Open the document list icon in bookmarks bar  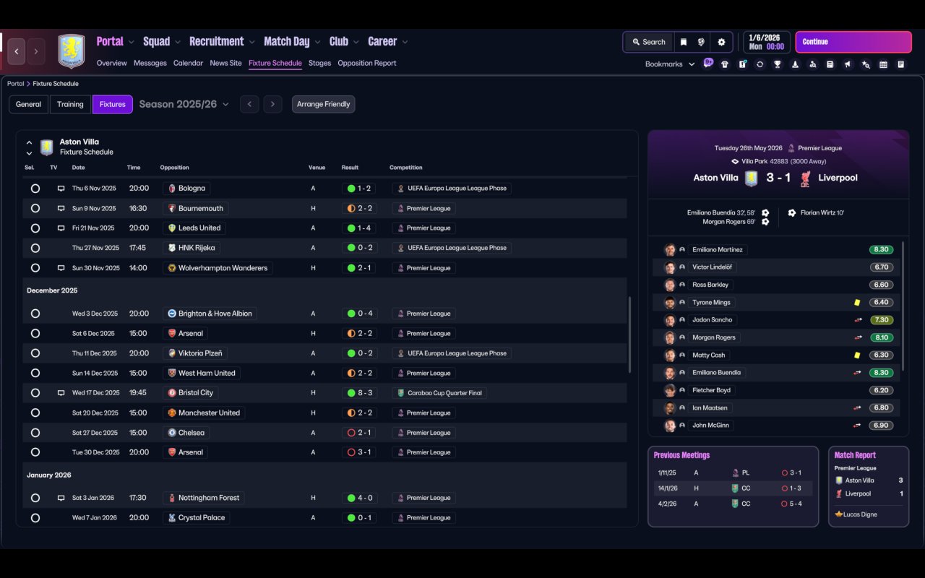pos(830,64)
